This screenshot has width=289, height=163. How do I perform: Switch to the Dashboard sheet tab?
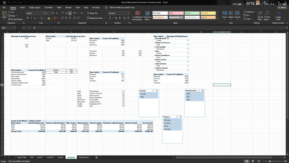pos(84,157)
